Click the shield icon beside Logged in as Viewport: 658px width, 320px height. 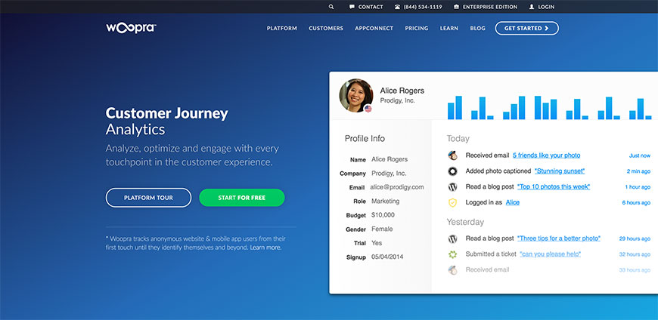[452, 202]
